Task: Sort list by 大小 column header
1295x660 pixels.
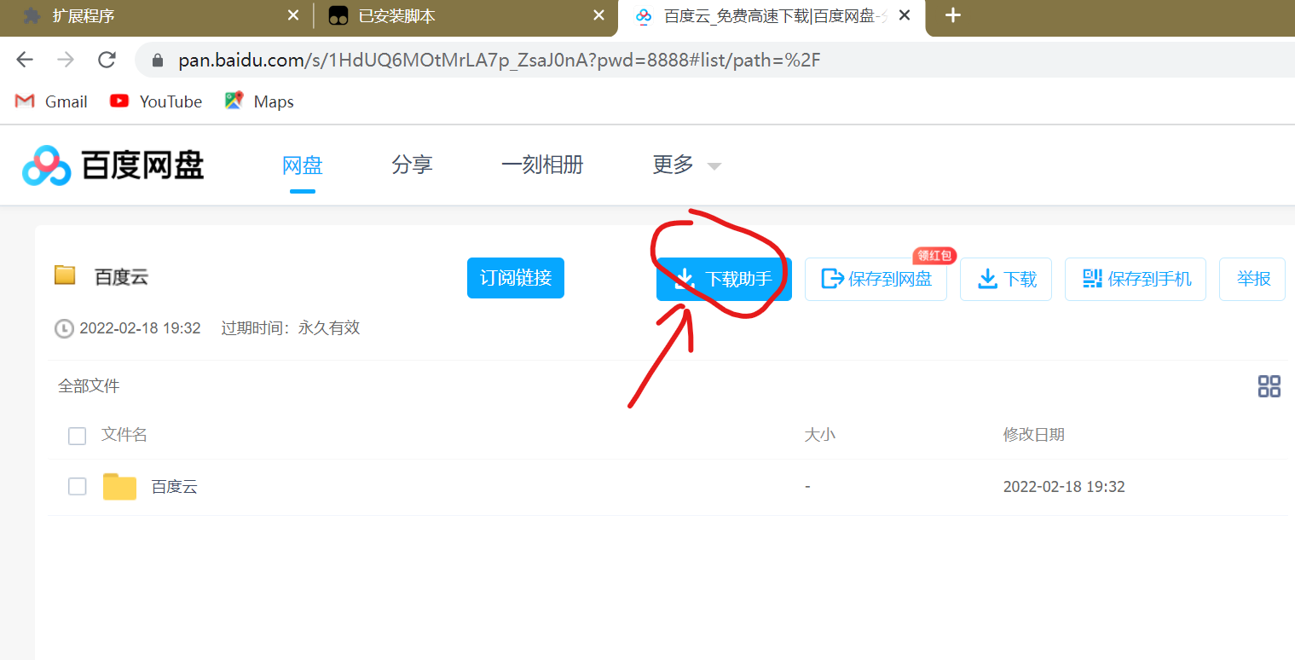Action: click(819, 435)
